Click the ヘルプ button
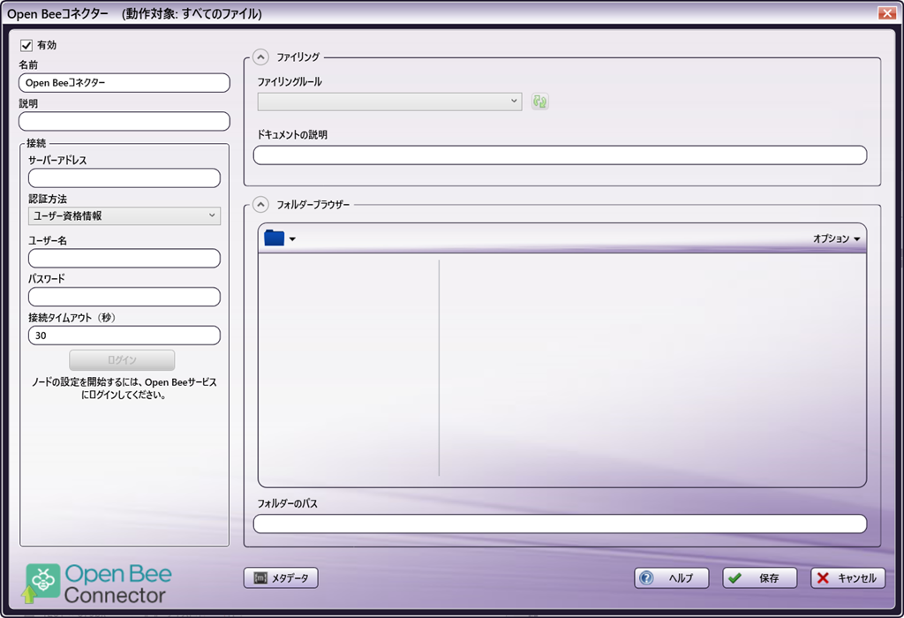The width and height of the screenshot is (904, 618). pos(671,578)
